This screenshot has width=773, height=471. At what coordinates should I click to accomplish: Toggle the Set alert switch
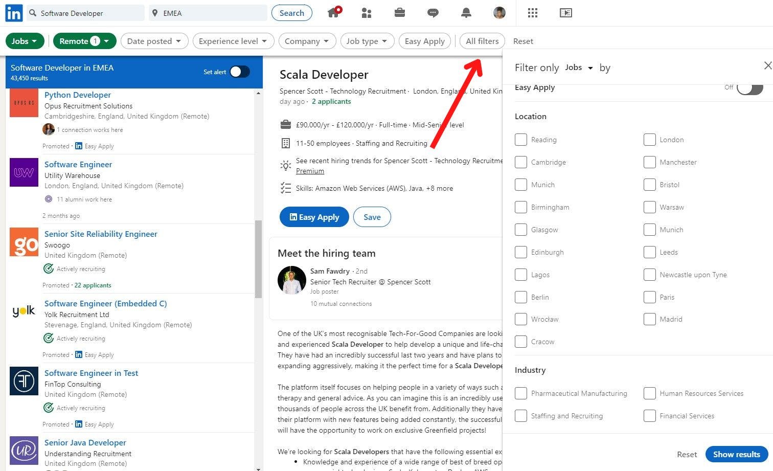click(239, 72)
